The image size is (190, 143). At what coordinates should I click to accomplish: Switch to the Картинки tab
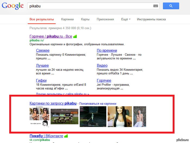[x=67, y=19]
